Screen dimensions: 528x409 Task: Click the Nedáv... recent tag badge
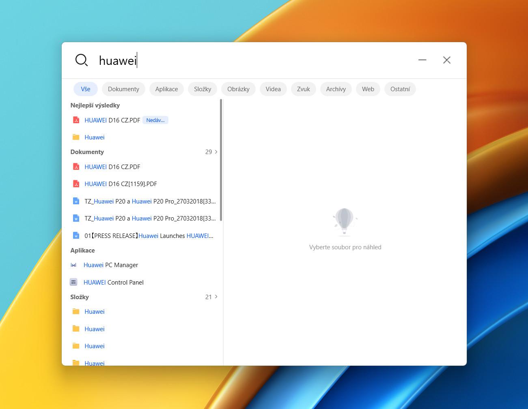[155, 120]
